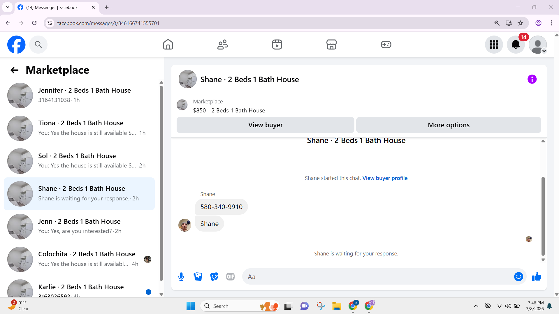This screenshot has height=314, width=559.
Task: Bookmark this page with the star
Action: 520,23
